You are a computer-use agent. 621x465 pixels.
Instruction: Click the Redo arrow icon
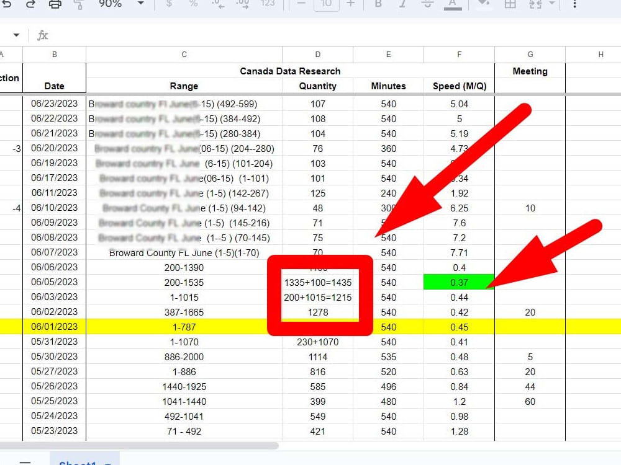tap(30, 4)
